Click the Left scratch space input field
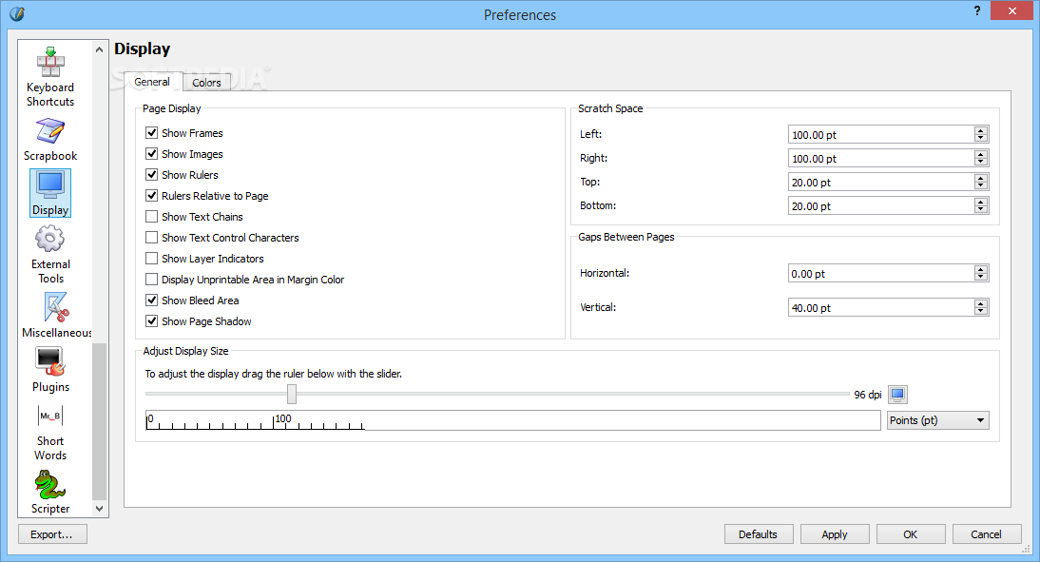Screen dimensions: 1040x562 [x=881, y=135]
